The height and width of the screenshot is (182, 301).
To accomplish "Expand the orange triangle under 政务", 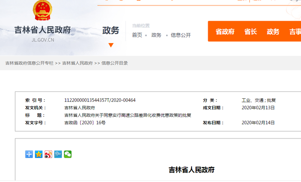I will point(111,45).
